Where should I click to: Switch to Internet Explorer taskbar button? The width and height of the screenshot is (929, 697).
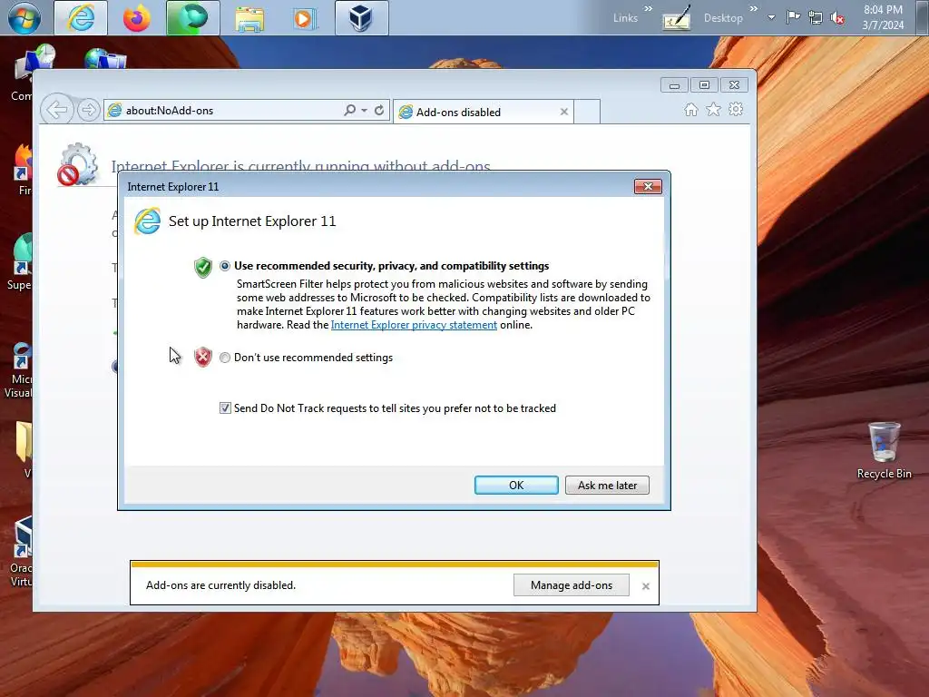(x=81, y=18)
